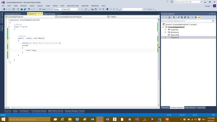Close the Program.cs tab

point(41,14)
